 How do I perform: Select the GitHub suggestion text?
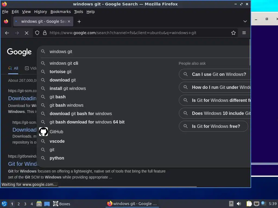(56, 132)
